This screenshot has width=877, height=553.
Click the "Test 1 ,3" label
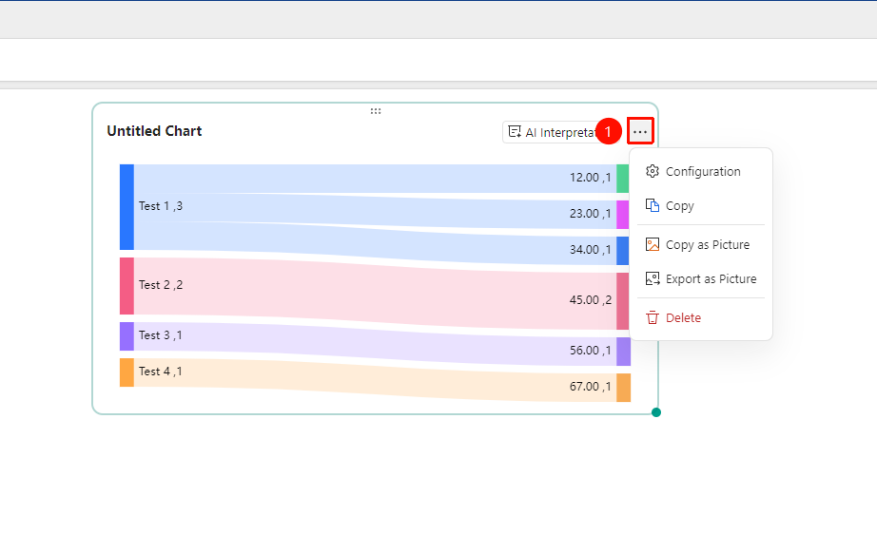pos(161,206)
